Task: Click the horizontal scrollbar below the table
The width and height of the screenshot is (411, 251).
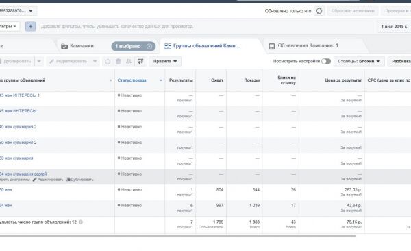Action: pos(177,236)
